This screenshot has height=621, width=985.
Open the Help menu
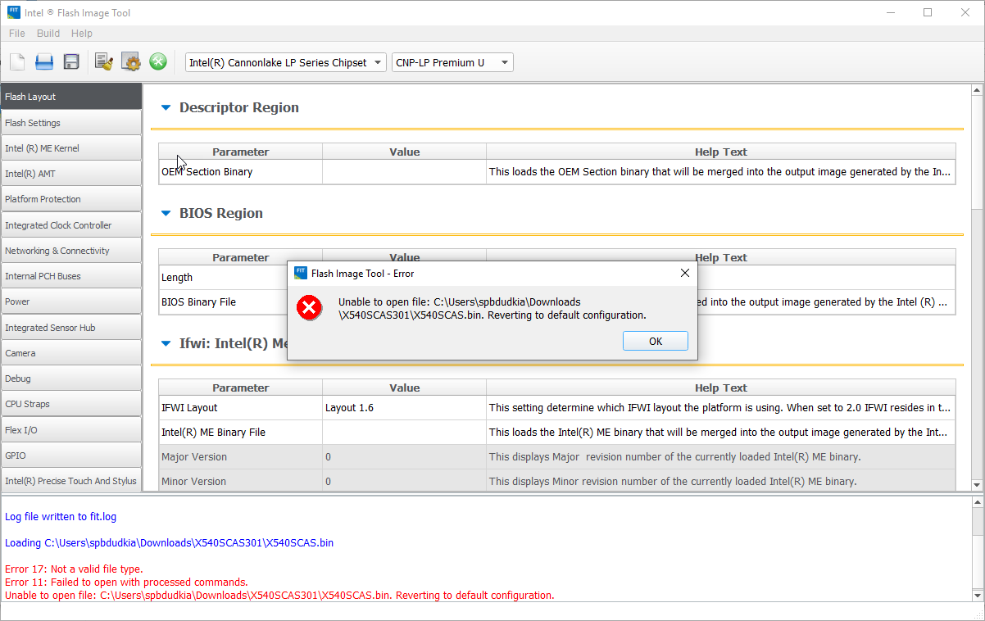(82, 34)
